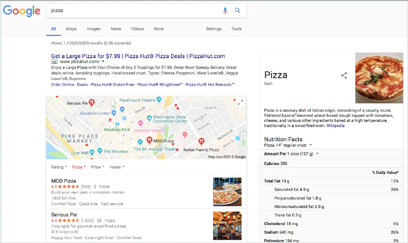Click the pizza photo in knowledge panel
The image size is (408, 243).
click(x=379, y=78)
